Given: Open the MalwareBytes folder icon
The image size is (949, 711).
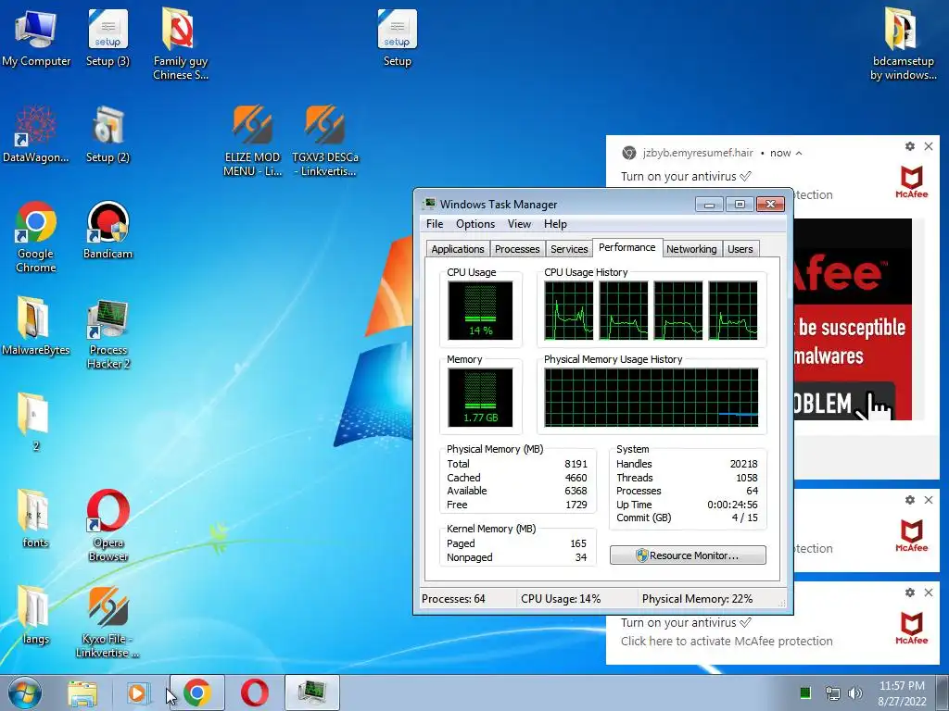Looking at the screenshot, I should (36, 327).
